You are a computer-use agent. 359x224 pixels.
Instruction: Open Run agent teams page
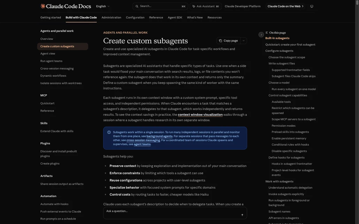(x=51, y=61)
